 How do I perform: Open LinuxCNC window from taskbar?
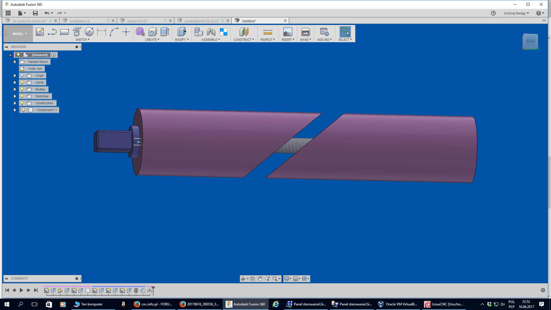[444, 304]
